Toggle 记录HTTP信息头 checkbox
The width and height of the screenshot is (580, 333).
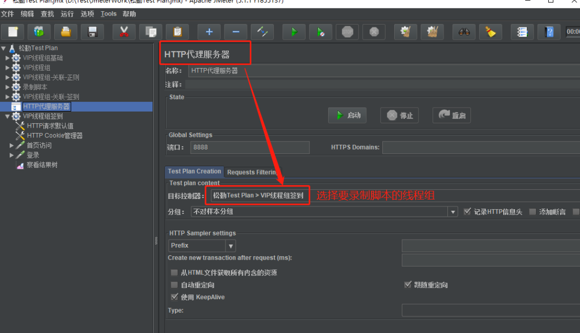(x=468, y=211)
